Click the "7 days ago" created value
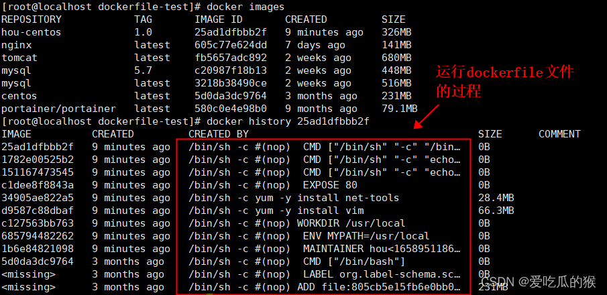The width and height of the screenshot is (607, 295). point(315,45)
